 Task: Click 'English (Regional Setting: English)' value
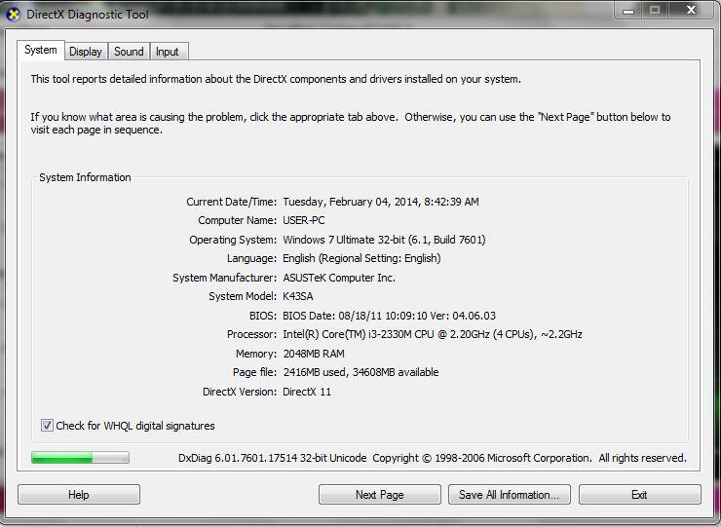pyautogui.click(x=361, y=258)
